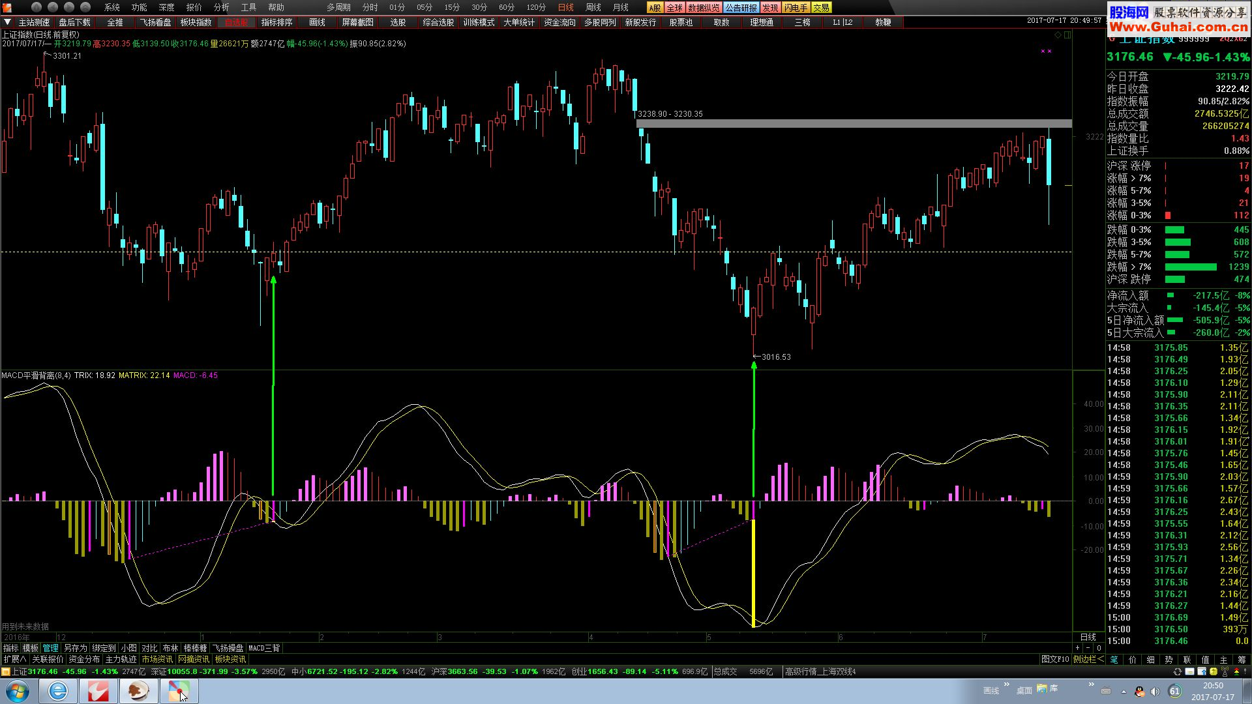Open the 帮助 menu

click(276, 7)
